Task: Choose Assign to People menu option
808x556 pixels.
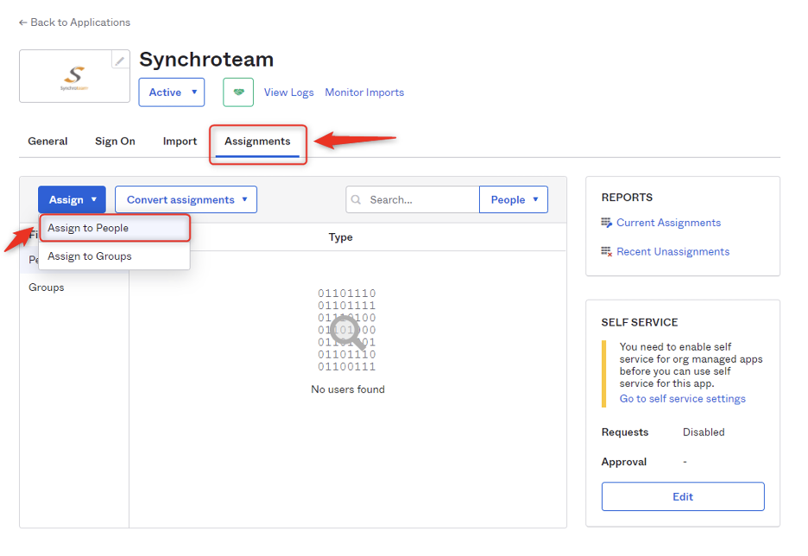Action: pos(115,228)
